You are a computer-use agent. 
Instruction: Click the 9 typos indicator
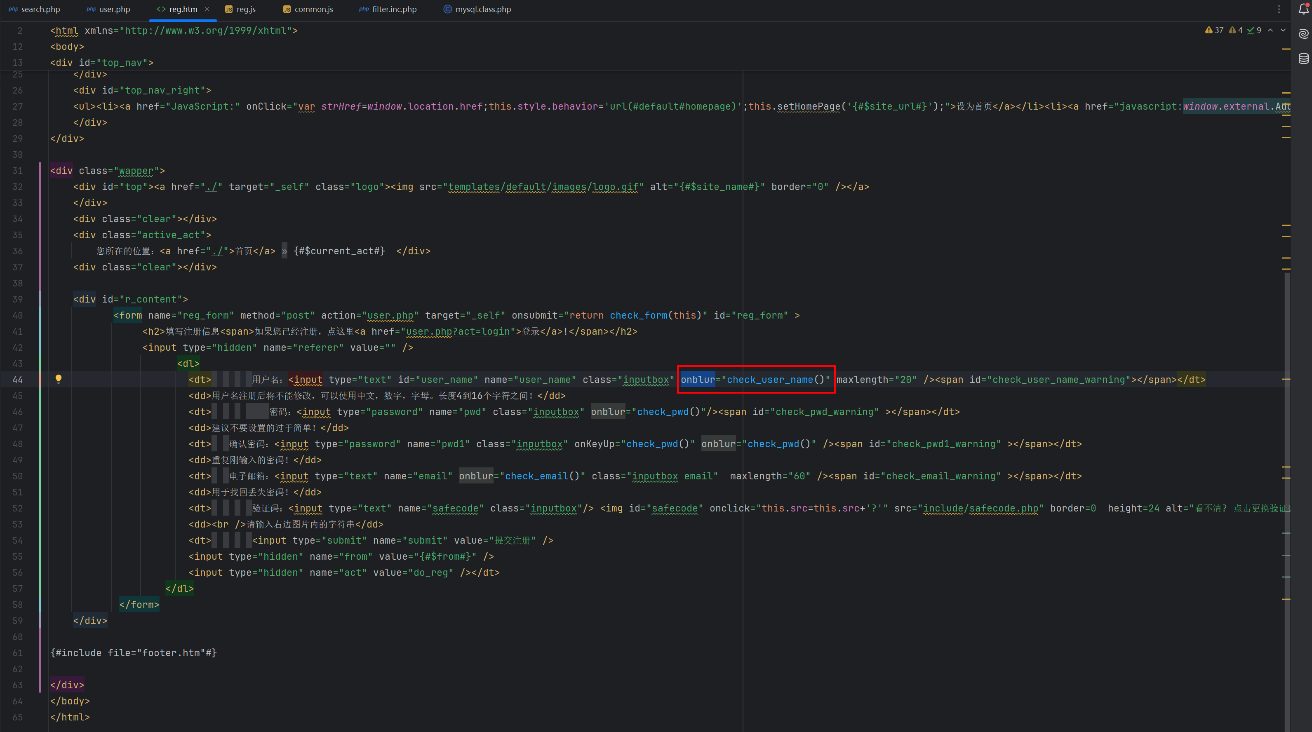point(1254,30)
